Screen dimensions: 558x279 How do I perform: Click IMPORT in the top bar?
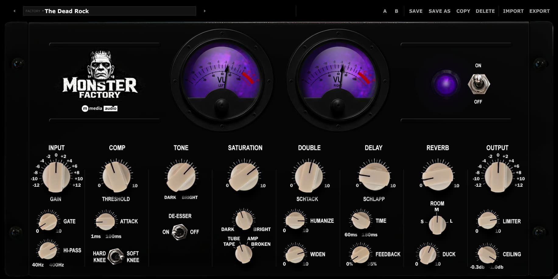pos(513,11)
